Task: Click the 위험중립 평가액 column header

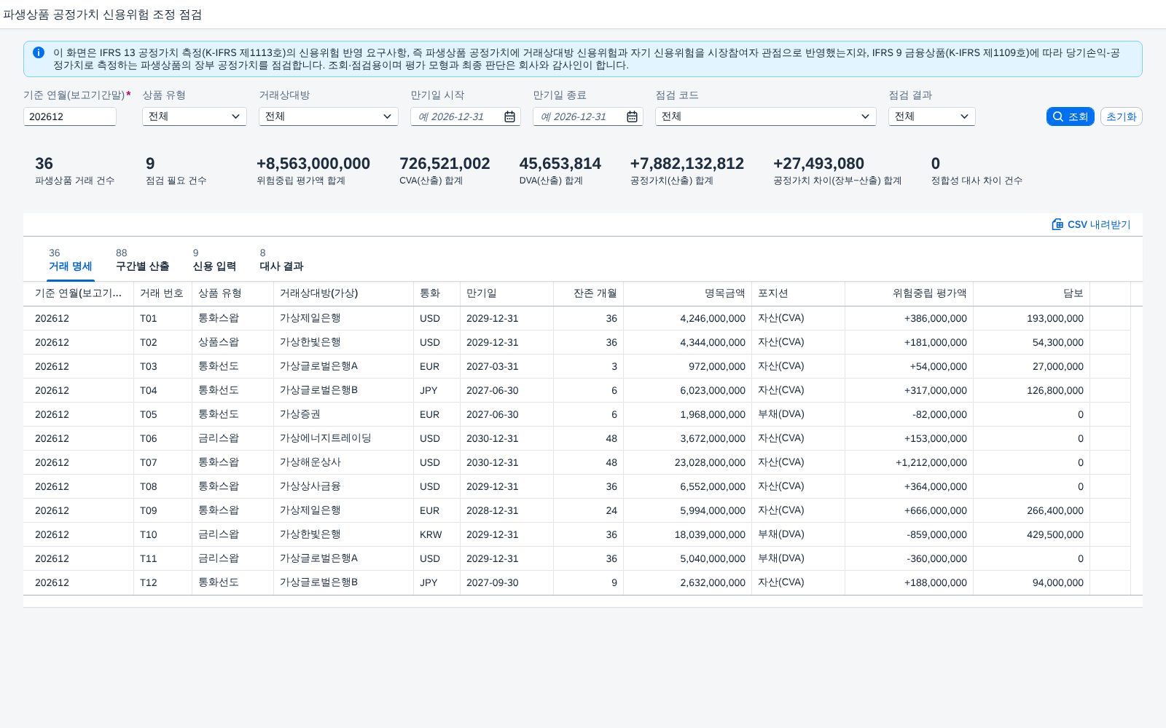Action: tap(909, 293)
